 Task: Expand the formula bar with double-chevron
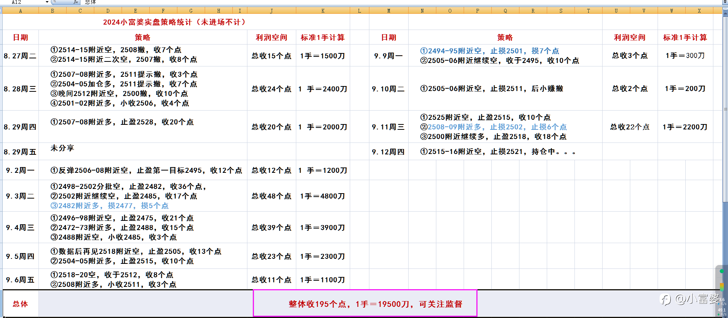(x=725, y=2)
